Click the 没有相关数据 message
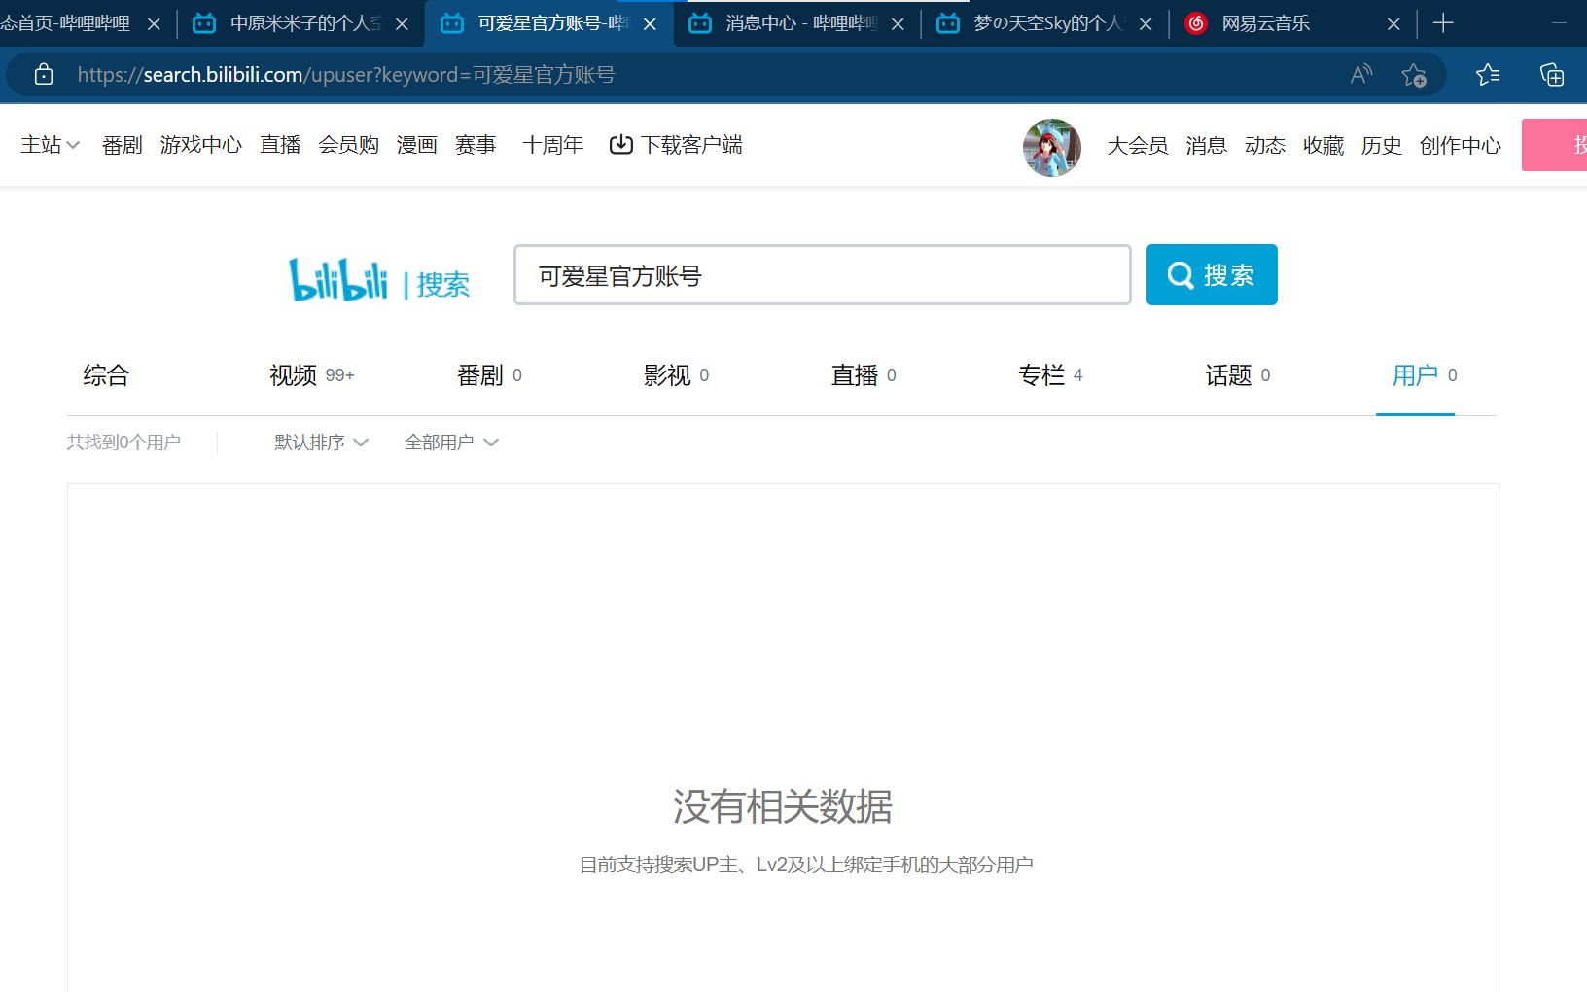1587x992 pixels. coord(783,806)
